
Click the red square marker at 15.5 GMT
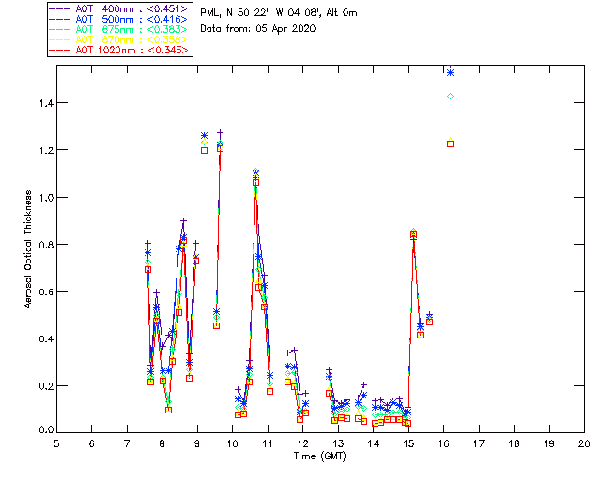pos(429,322)
